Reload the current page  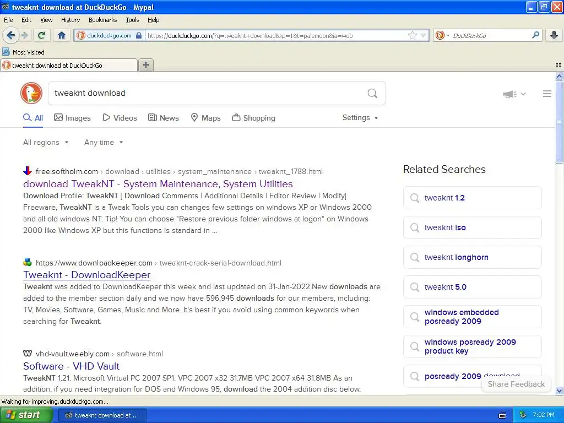click(x=42, y=35)
